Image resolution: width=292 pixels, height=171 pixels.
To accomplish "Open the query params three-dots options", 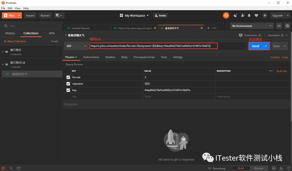I will [x=271, y=71].
